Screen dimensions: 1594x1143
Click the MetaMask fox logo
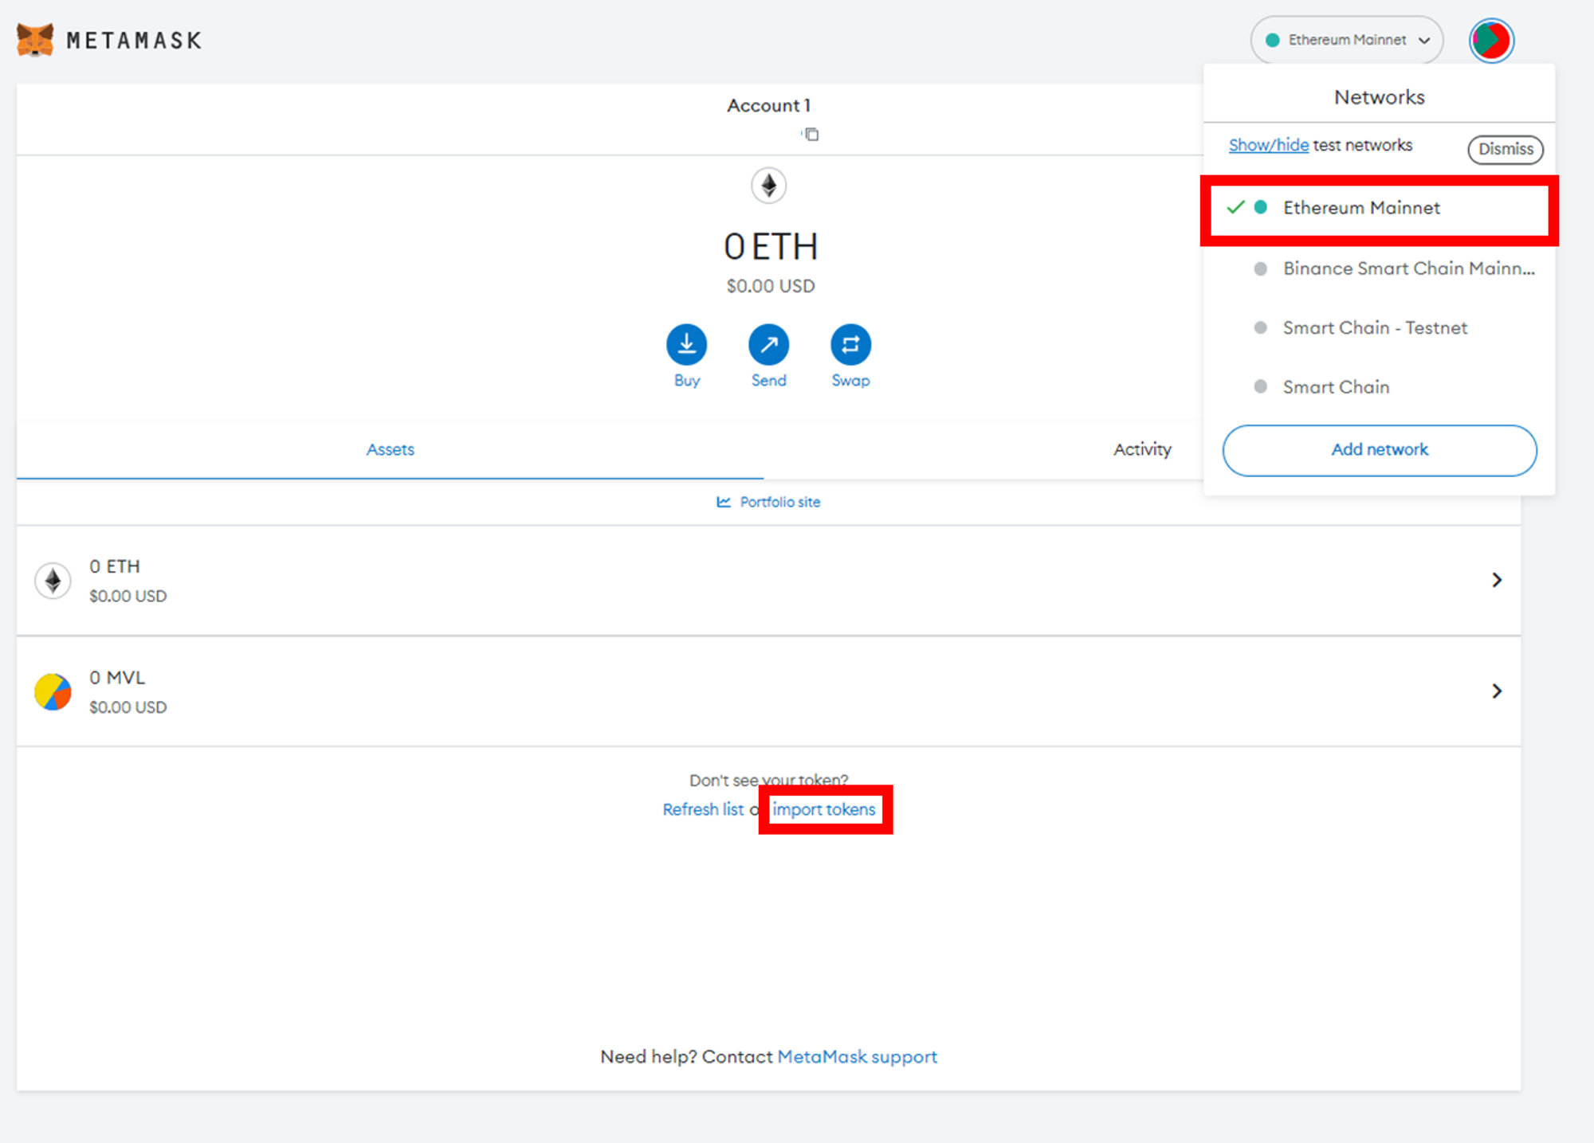tap(35, 40)
